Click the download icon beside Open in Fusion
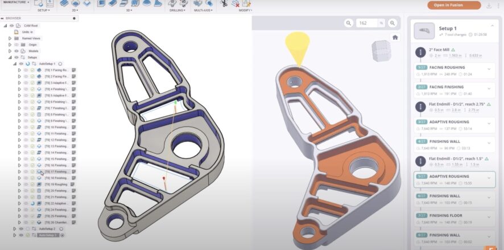The image size is (504, 250). [x=489, y=5]
